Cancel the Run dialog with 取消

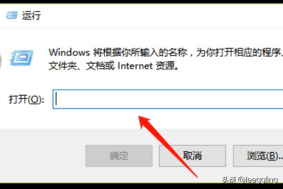click(192, 156)
